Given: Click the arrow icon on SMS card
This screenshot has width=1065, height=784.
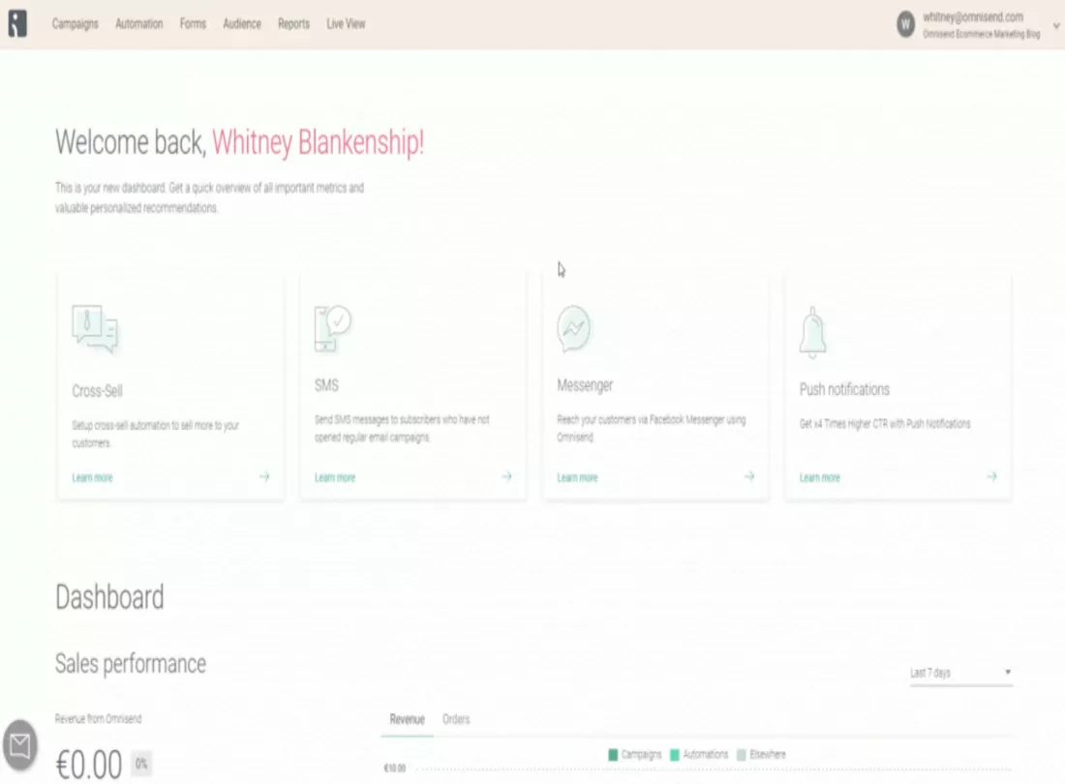Looking at the screenshot, I should click(506, 476).
